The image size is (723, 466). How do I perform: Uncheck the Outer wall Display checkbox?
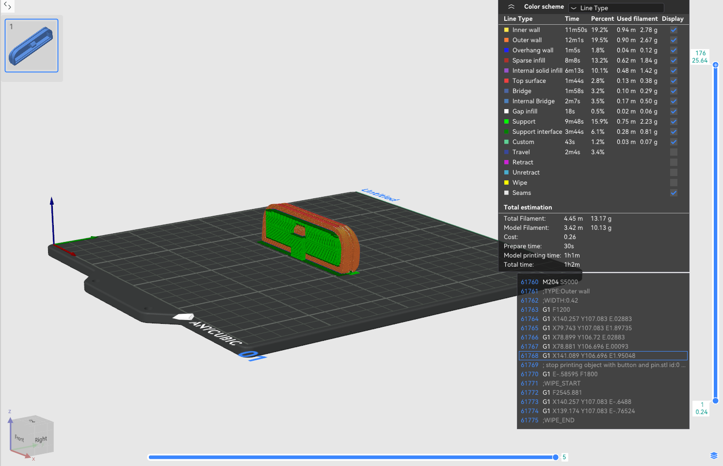674,40
